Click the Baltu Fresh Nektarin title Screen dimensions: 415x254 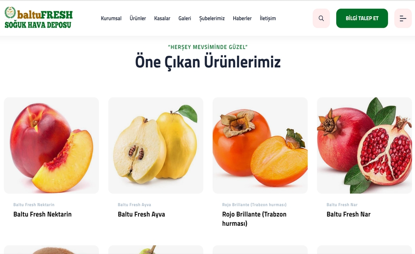pos(42,214)
